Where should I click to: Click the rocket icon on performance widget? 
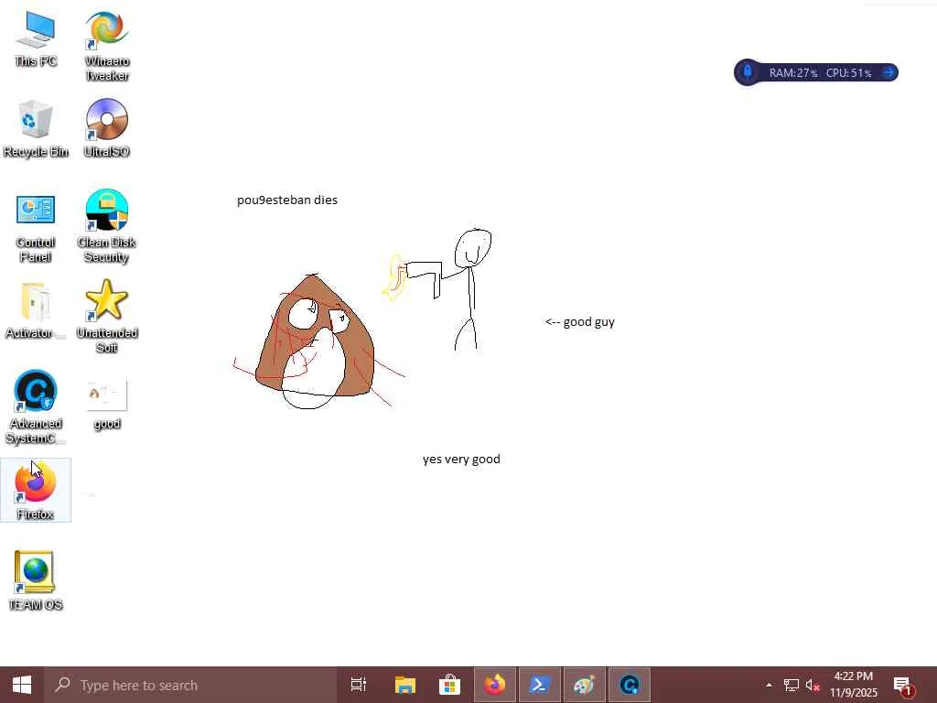pos(747,72)
